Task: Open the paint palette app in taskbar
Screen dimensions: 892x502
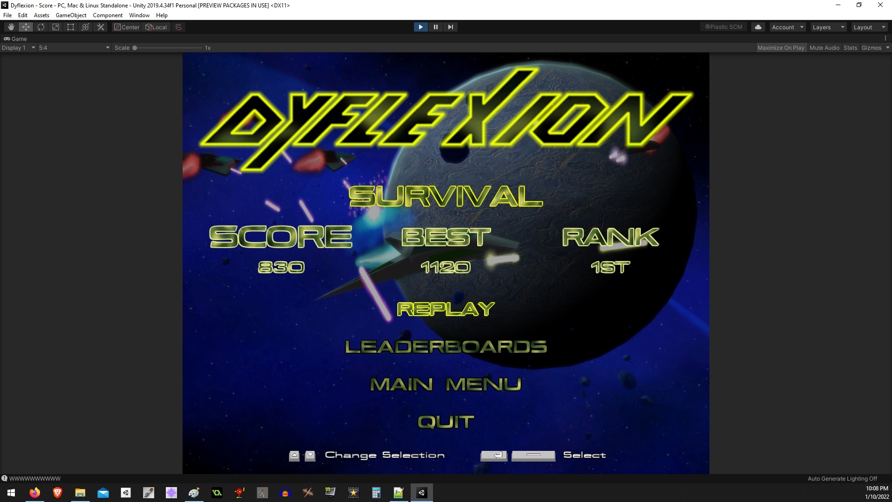Action: point(194,493)
